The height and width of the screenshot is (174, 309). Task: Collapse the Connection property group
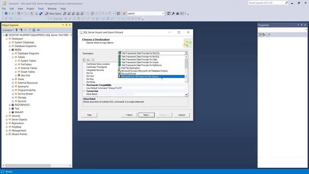click(x=84, y=91)
